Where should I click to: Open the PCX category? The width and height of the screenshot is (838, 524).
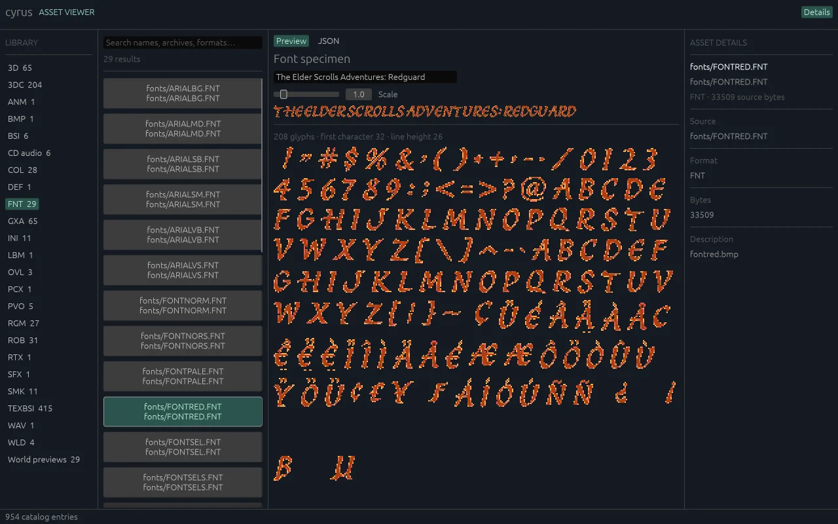[x=20, y=289]
